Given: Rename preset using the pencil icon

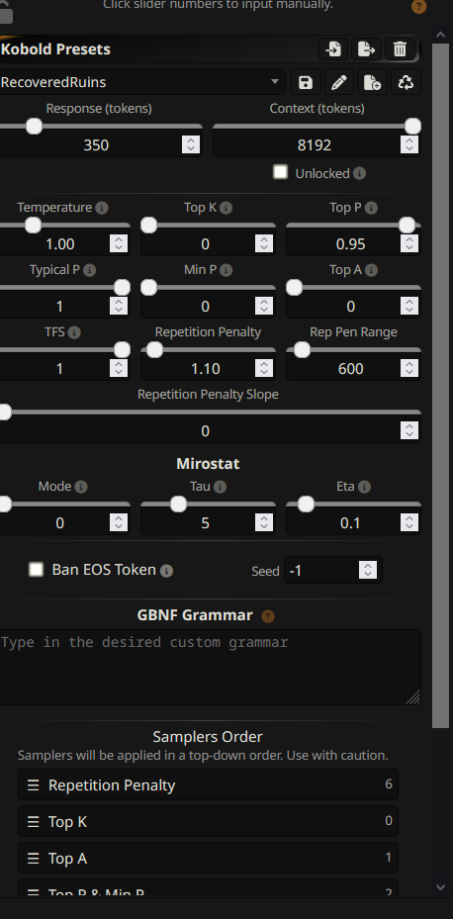Looking at the screenshot, I should pyautogui.click(x=338, y=83).
